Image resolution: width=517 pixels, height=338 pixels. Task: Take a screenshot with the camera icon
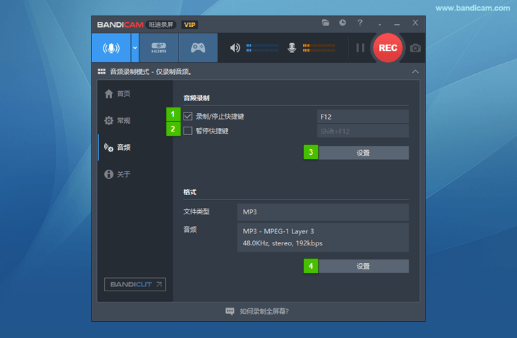tap(415, 48)
